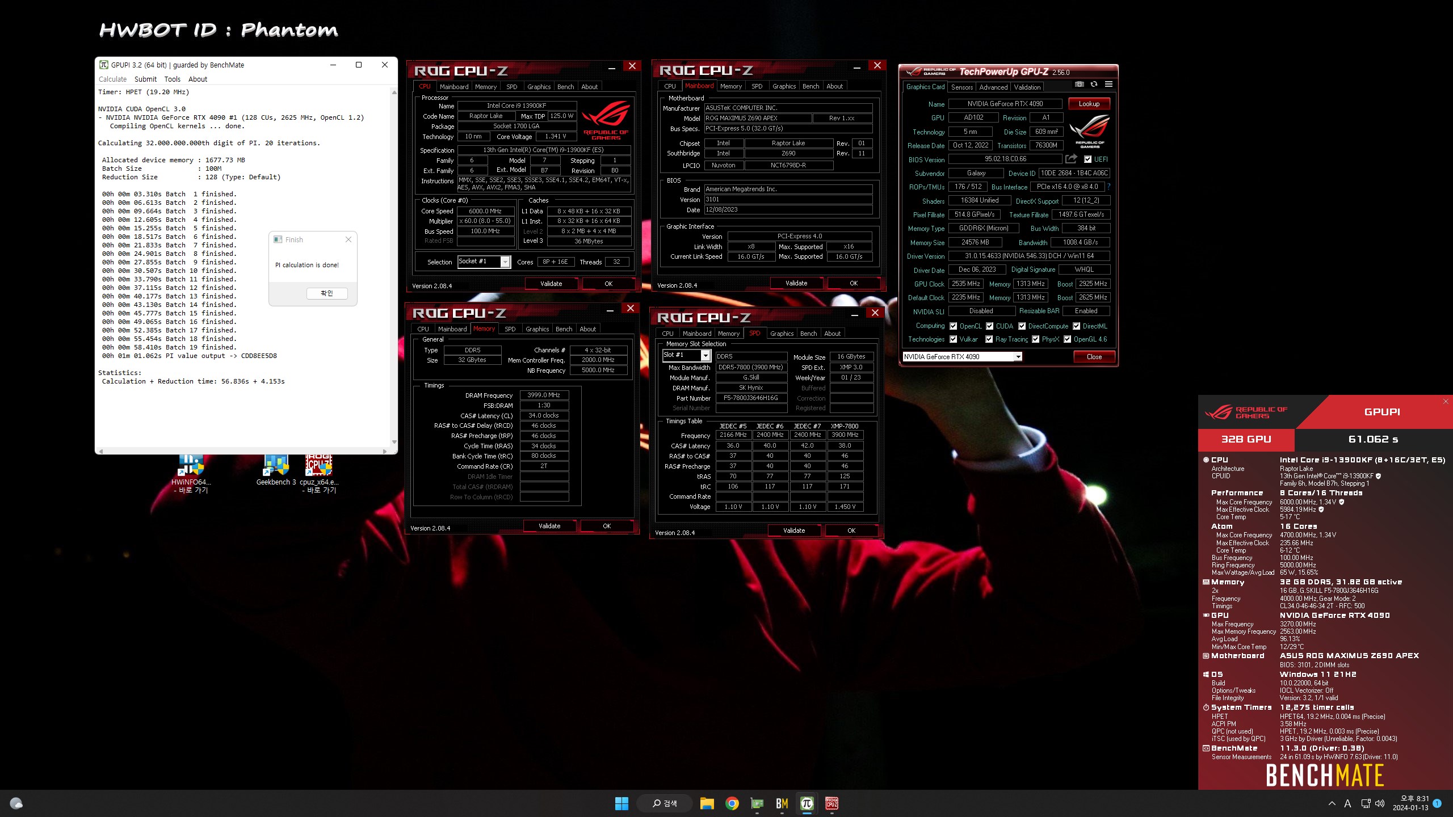Click the GPUPI vertical scrollbar down arrow
Screen dimensions: 1453x817
click(x=394, y=442)
